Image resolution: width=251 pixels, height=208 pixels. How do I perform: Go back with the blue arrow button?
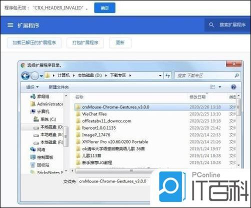click(x=25, y=75)
